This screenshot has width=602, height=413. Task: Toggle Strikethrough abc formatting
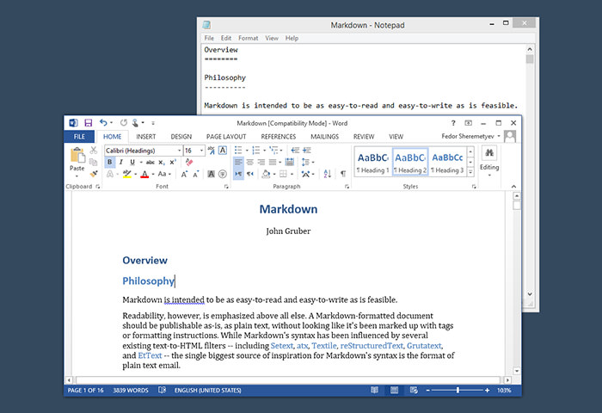[150, 162]
